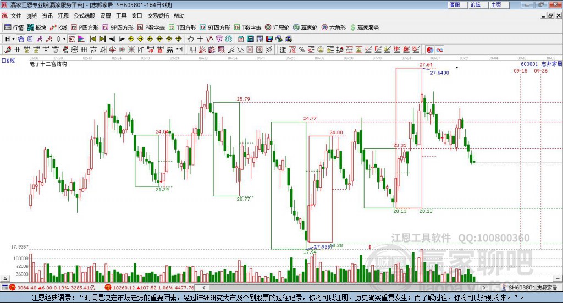Select the percent % line tool

tap(302, 50)
